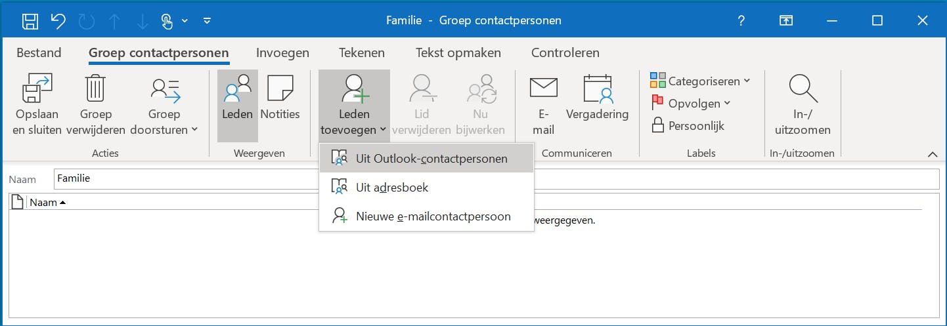Click In-/uitzoomen magnifier icon

click(802, 90)
